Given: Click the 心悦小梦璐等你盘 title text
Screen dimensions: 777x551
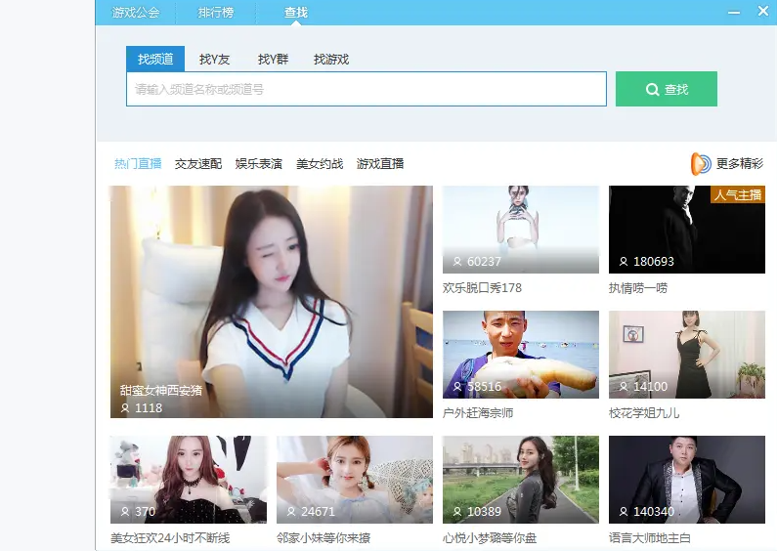Looking at the screenshot, I should pos(490,537).
